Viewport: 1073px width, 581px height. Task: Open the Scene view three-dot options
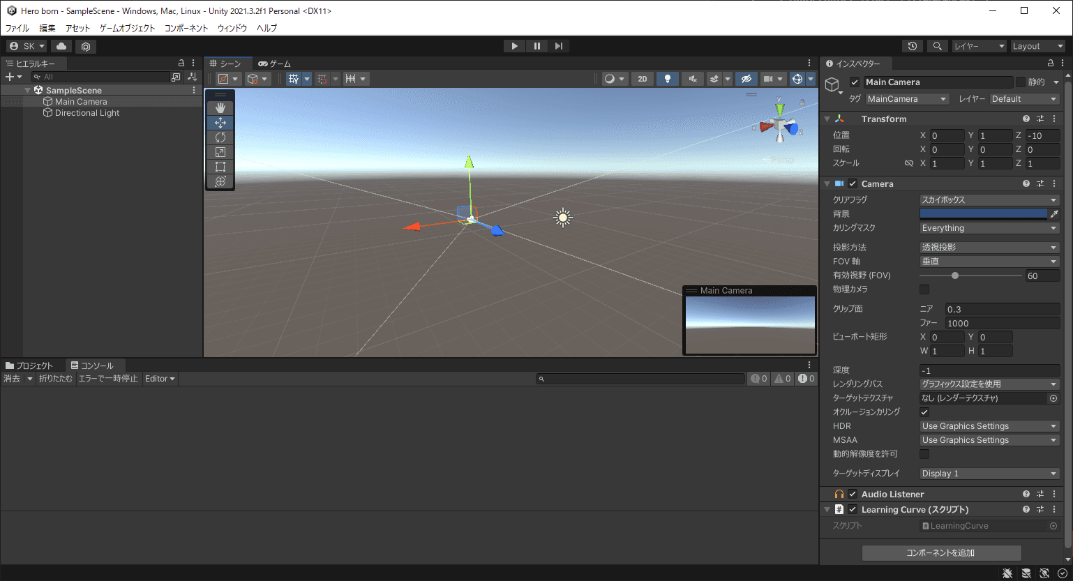pos(809,63)
